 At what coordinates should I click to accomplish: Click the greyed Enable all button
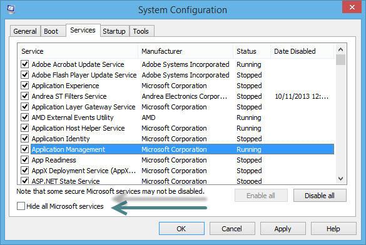(261, 196)
